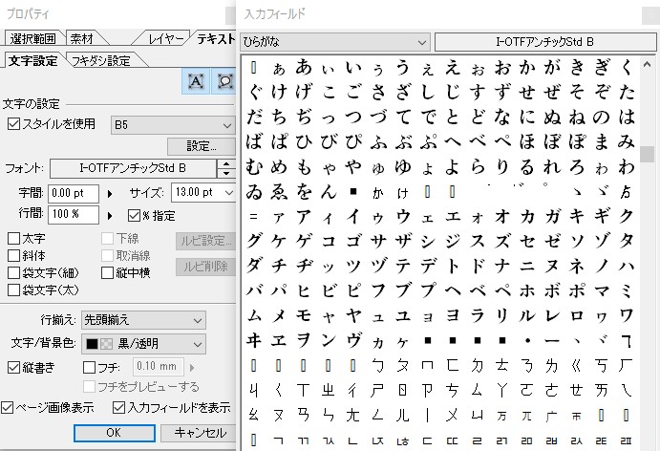Select the speech balloon frame icon
Viewport: 660px width, 451px height.
tap(224, 83)
